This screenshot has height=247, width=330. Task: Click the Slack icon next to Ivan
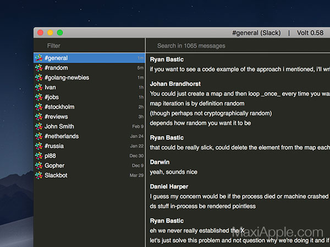38,87
